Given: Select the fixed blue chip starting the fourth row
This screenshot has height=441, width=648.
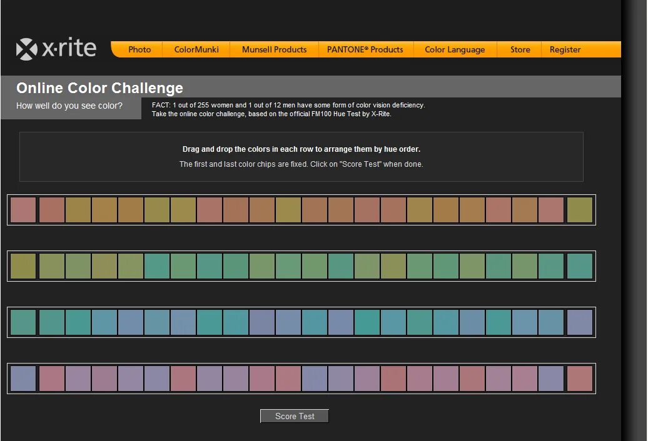Looking at the screenshot, I should click(x=23, y=379).
